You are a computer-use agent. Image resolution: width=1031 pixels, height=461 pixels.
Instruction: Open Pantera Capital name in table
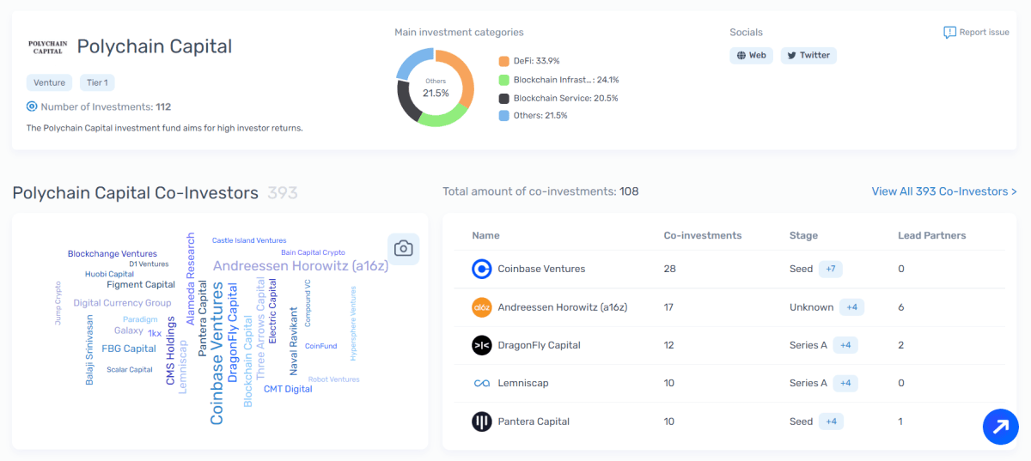tap(534, 422)
